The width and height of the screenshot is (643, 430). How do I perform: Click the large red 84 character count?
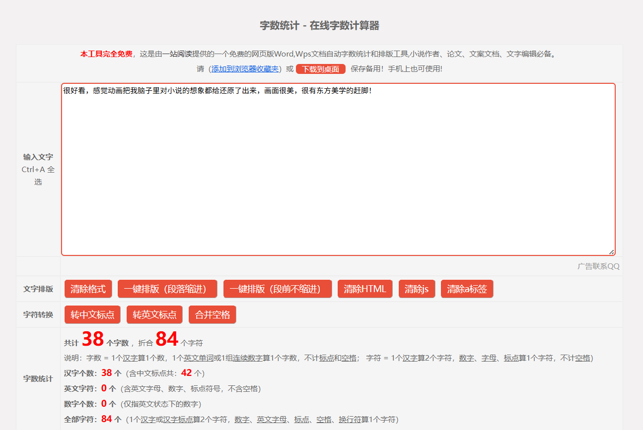167,339
